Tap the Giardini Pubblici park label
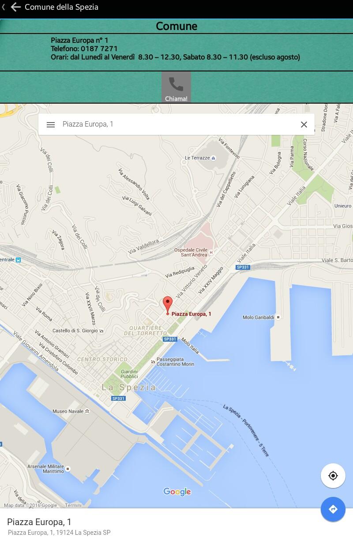Viewport: 353px width, 548px height. [129, 374]
